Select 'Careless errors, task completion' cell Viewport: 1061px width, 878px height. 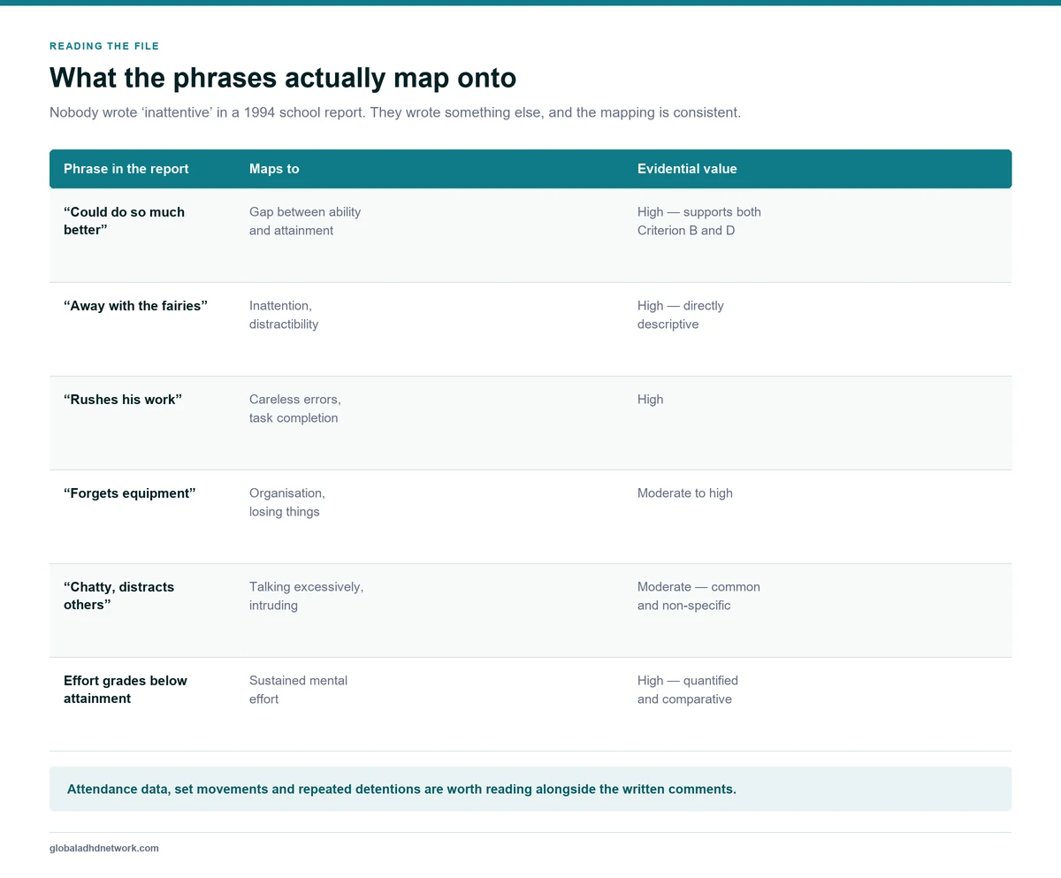294,408
